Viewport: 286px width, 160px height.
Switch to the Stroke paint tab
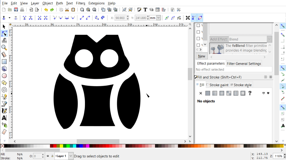[217, 85]
